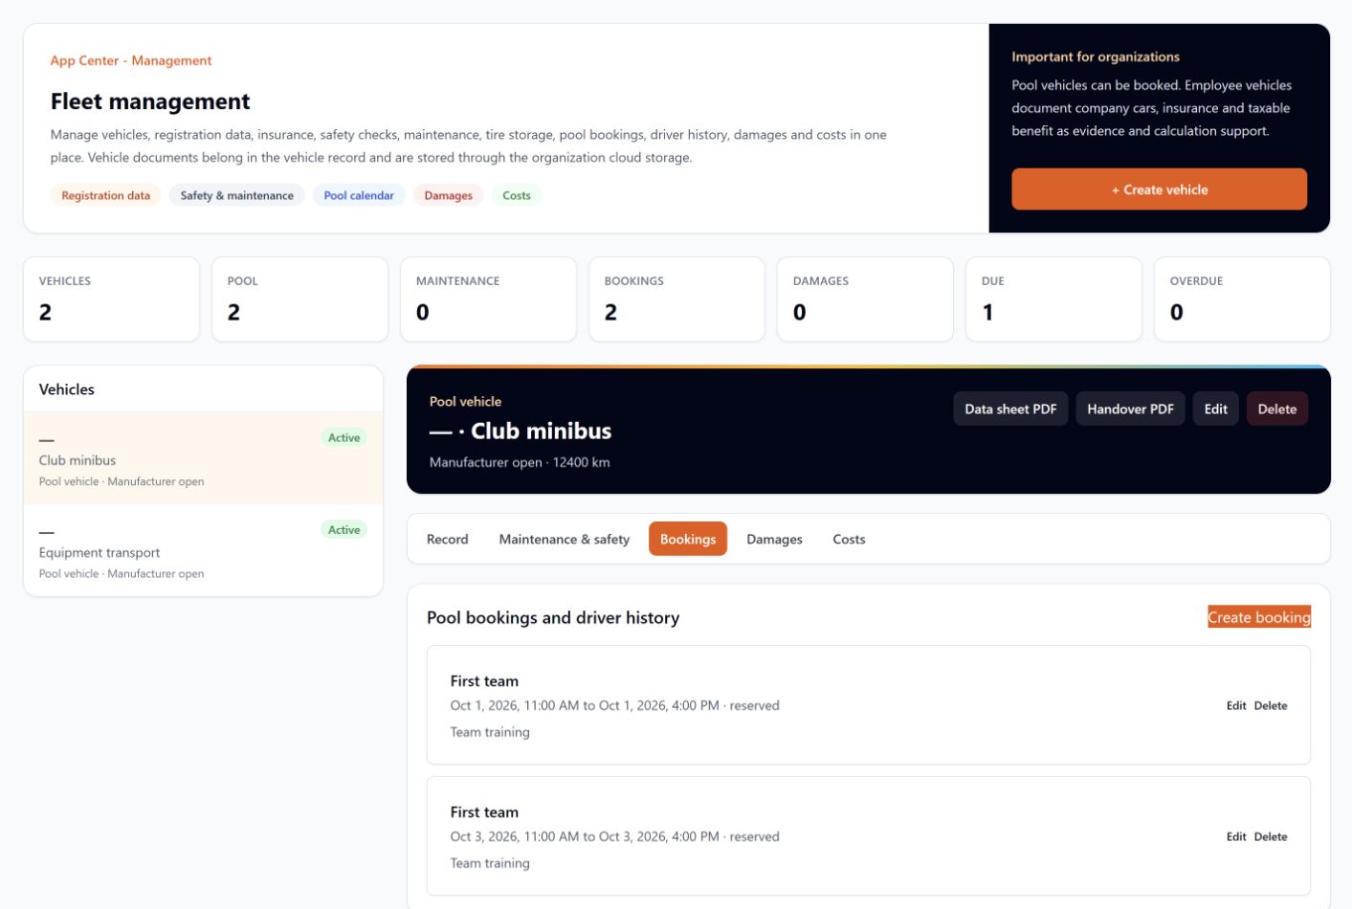This screenshot has width=1352, height=909.
Task: Delete the Club minibus vehicle
Action: (1276, 409)
